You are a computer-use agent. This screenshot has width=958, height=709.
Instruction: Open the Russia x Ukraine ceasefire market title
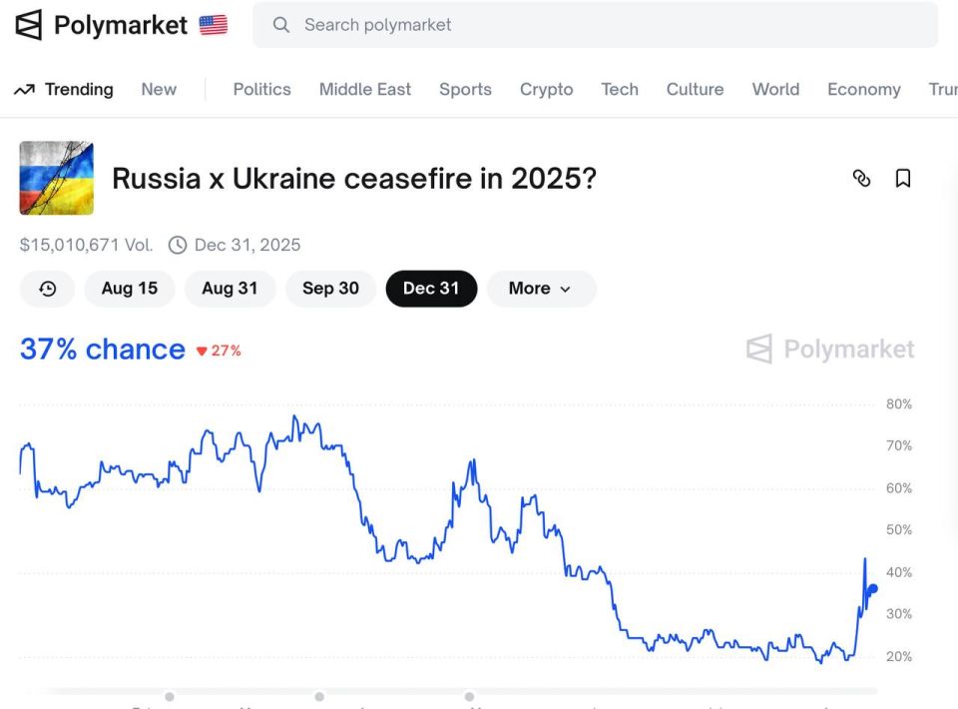354,179
